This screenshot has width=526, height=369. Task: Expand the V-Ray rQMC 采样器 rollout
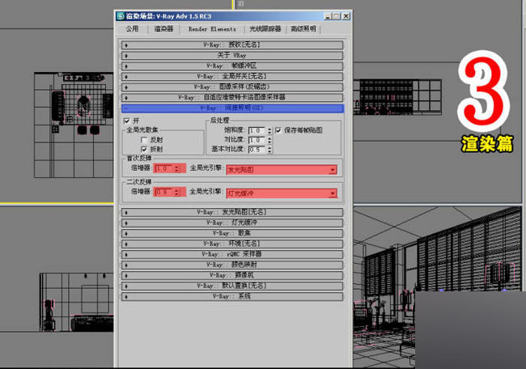click(232, 254)
